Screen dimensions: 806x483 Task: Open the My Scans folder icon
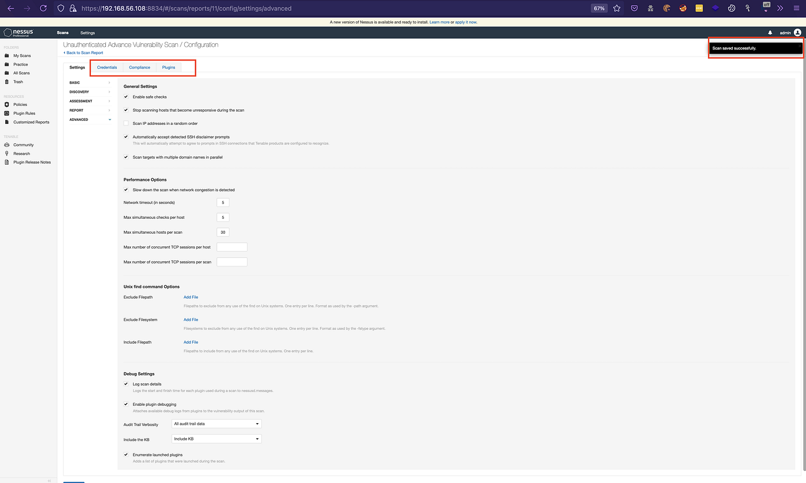coord(7,56)
